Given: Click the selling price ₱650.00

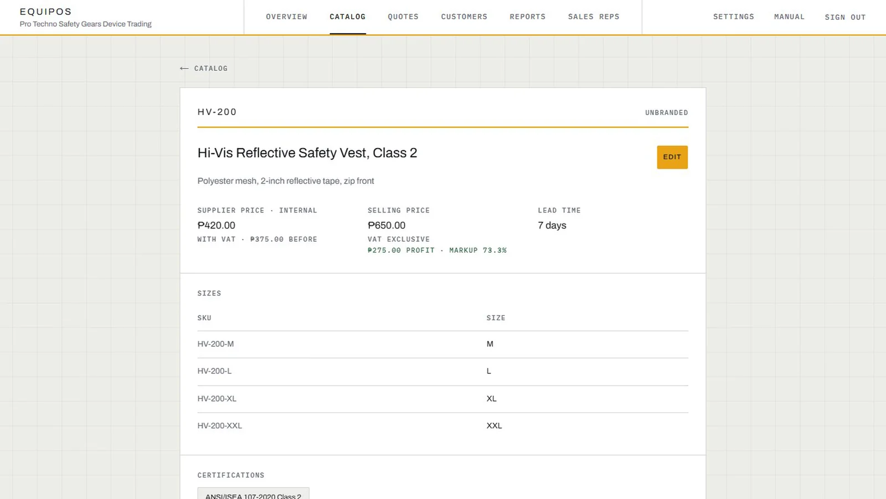Looking at the screenshot, I should (x=387, y=225).
